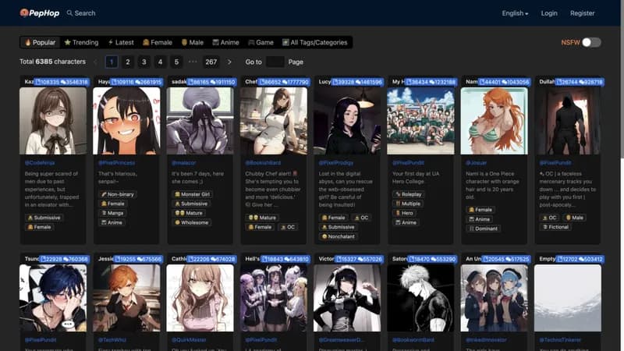Click the Lucy card stats badge
The width and height of the screenshot is (624, 351).
357,82
